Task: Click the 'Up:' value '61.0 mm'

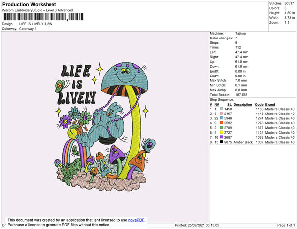Action: (x=242, y=62)
